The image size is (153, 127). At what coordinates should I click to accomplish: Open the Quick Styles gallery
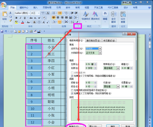pyautogui.click(x=86, y=16)
